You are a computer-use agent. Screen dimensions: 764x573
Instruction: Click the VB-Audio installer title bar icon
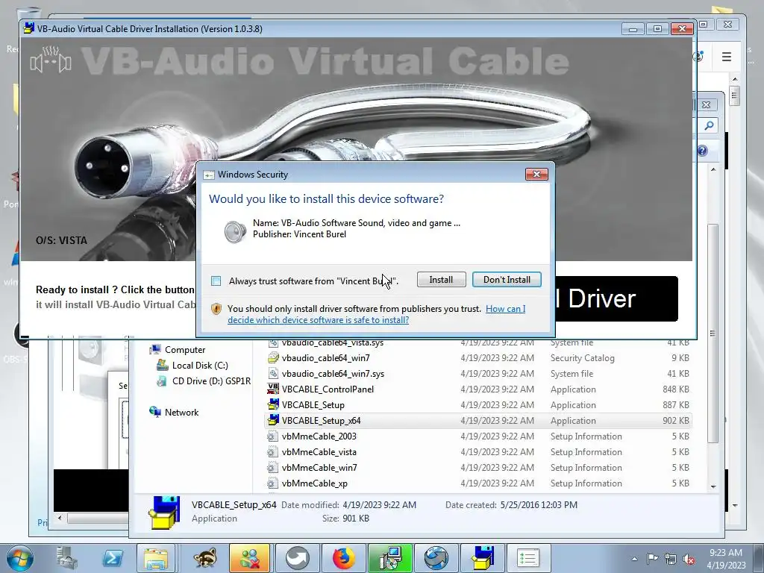coord(29,28)
